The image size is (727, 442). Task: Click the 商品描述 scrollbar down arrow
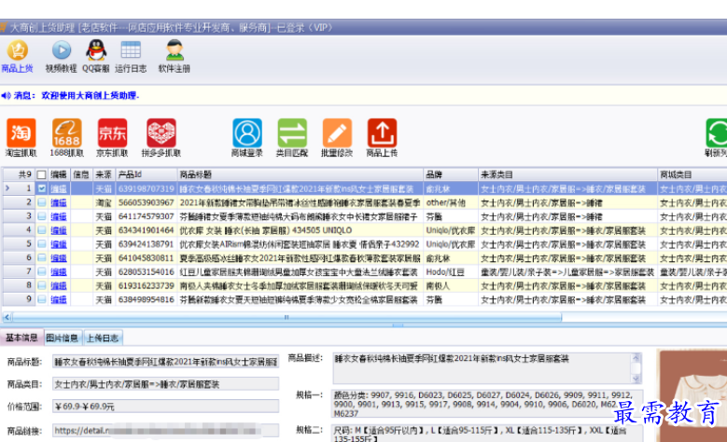(x=636, y=379)
